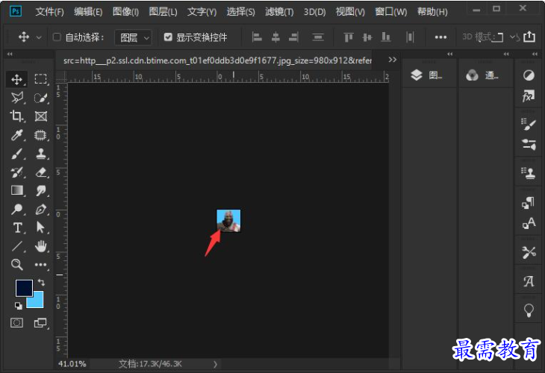The height and width of the screenshot is (373, 545).
Task: Open the Edit menu
Action: pyautogui.click(x=88, y=12)
